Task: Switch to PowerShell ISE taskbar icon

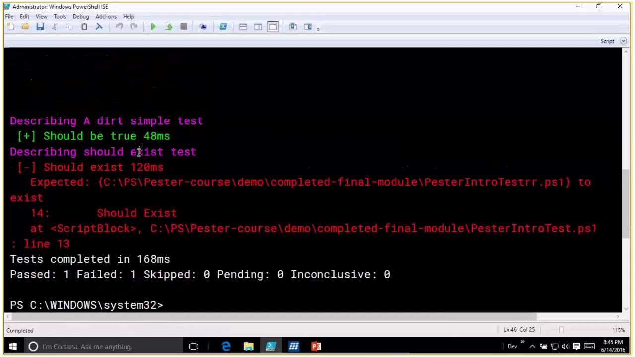Action: 271,346
